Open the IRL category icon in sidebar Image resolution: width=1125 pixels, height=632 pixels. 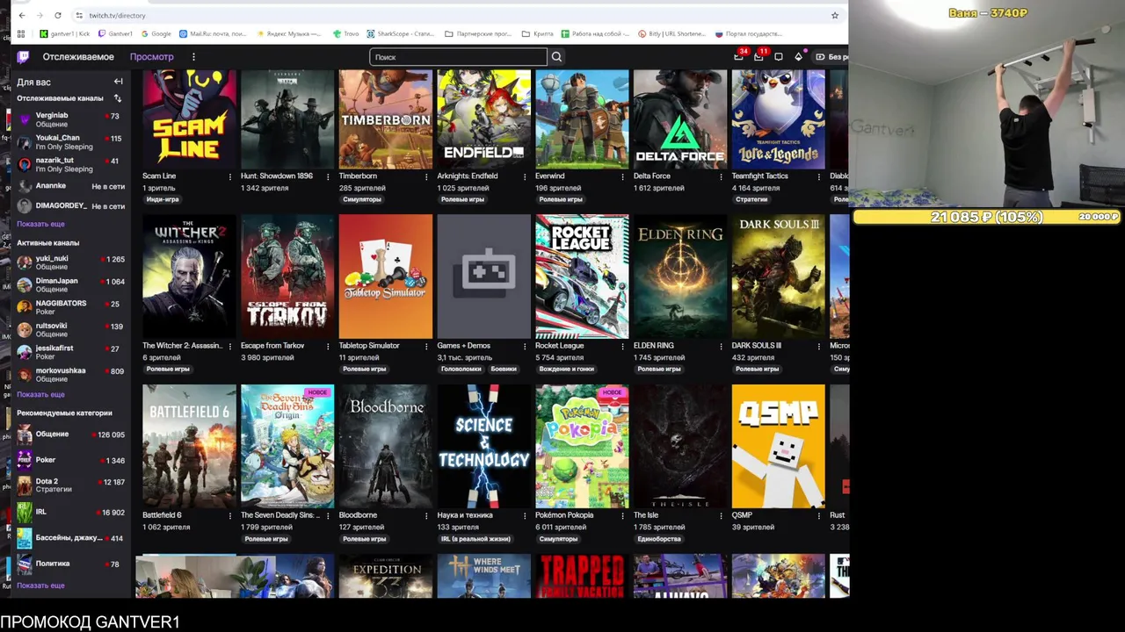tap(25, 512)
